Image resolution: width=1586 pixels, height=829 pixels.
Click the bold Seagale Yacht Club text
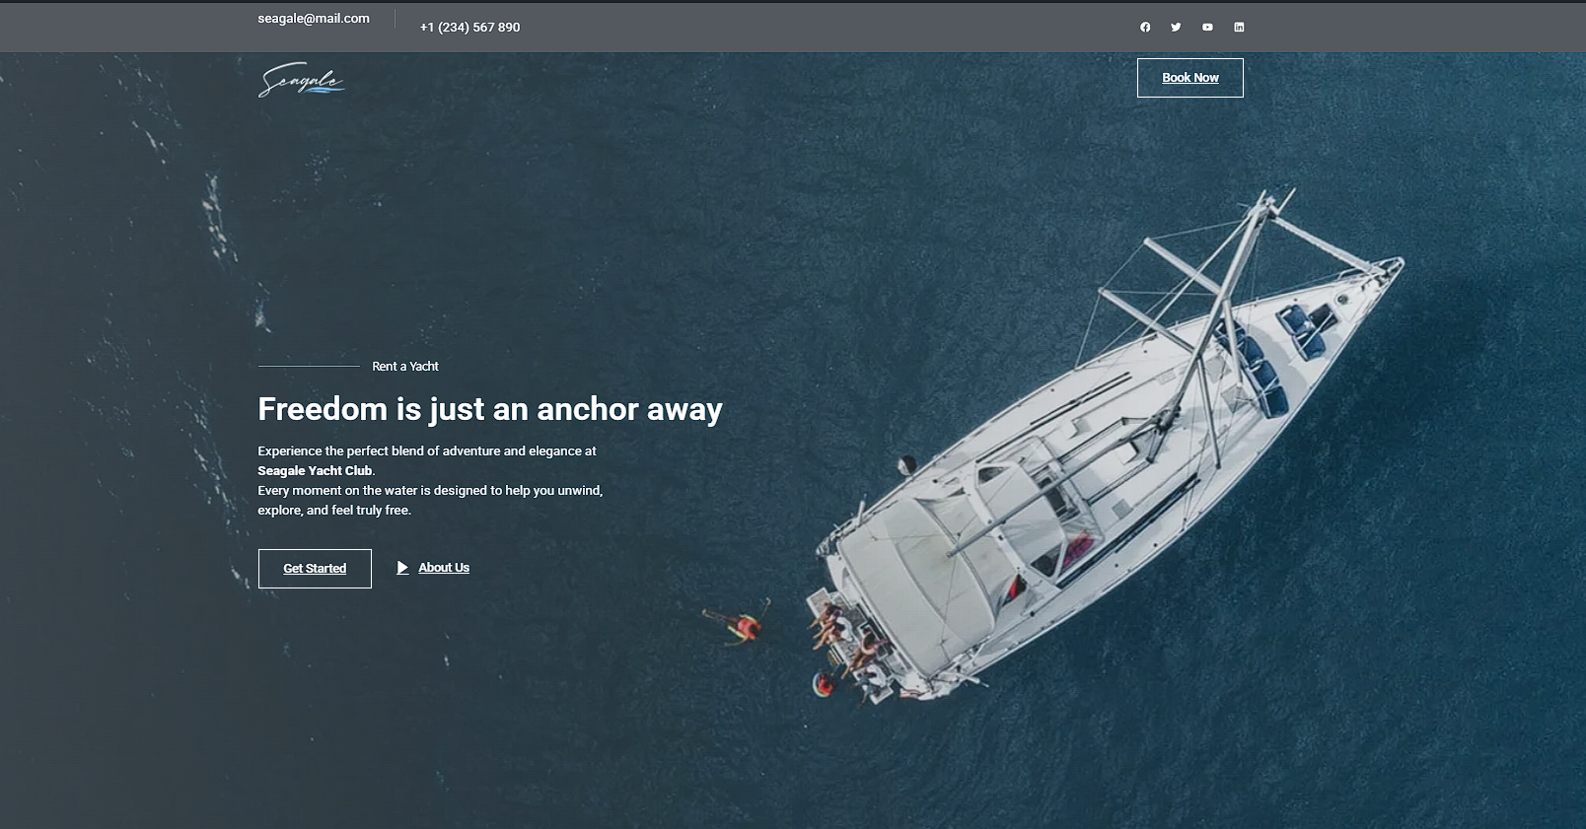pos(315,471)
